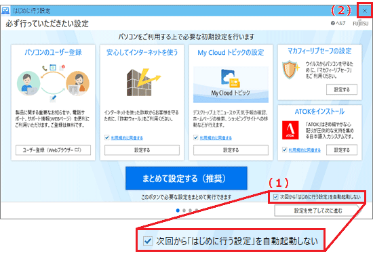This screenshot has height=264, width=373.
Task: Toggle 次回から「はじめに行う設定」を自動起動しない checkbox
Action: pyautogui.click(x=276, y=197)
